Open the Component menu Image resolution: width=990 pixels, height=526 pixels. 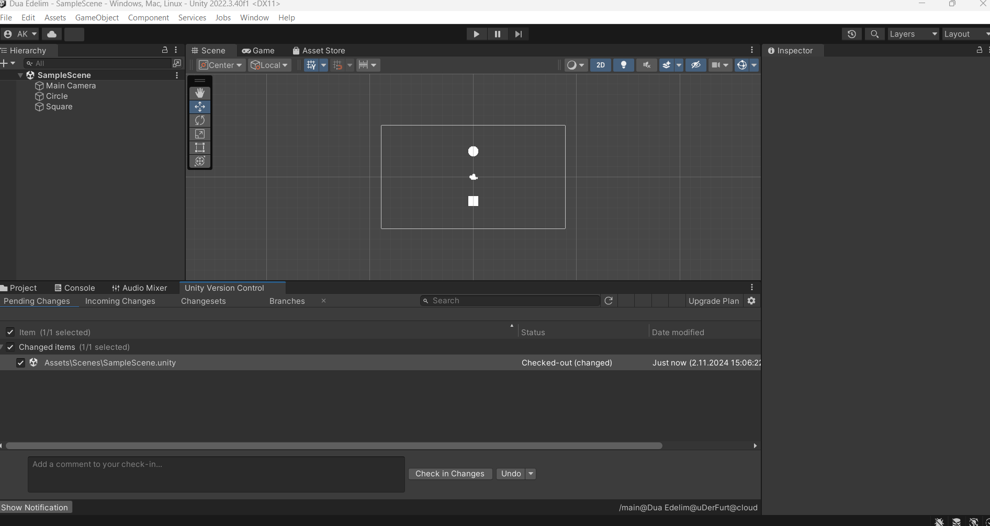pyautogui.click(x=149, y=17)
